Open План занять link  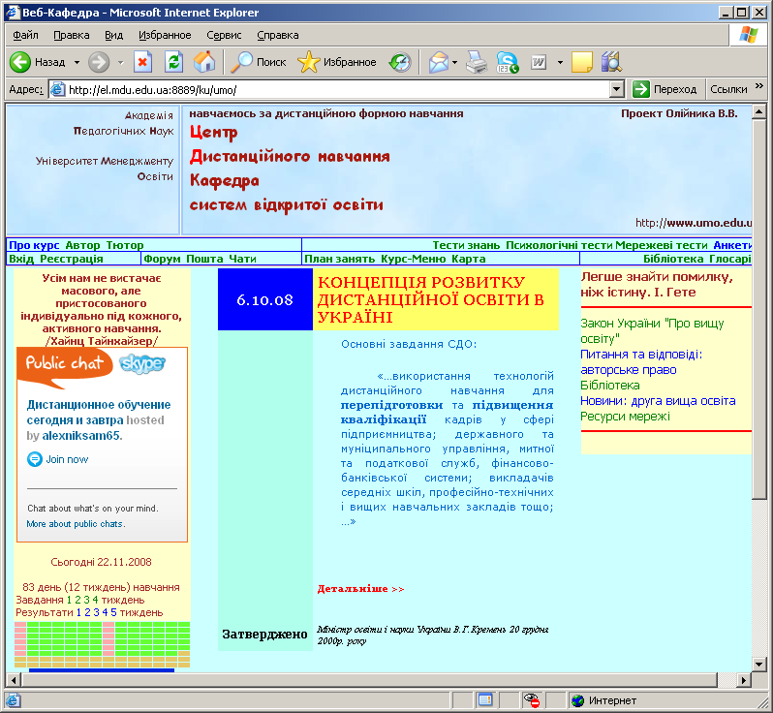pyautogui.click(x=339, y=259)
